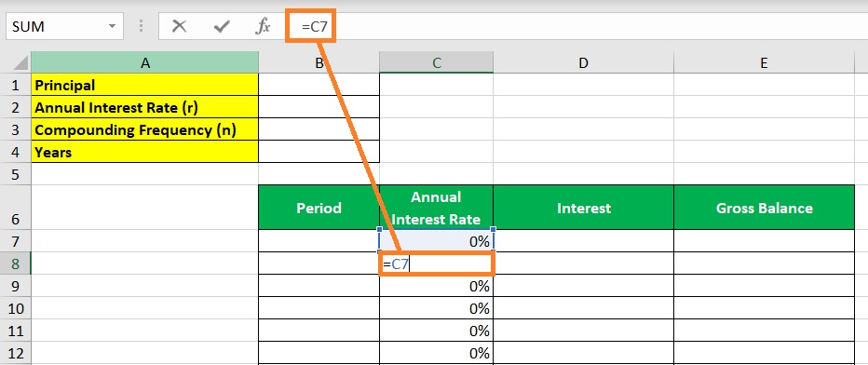Click Compounding Frequency (n) cell
Image resolution: width=868 pixels, height=365 pixels.
pos(145,129)
